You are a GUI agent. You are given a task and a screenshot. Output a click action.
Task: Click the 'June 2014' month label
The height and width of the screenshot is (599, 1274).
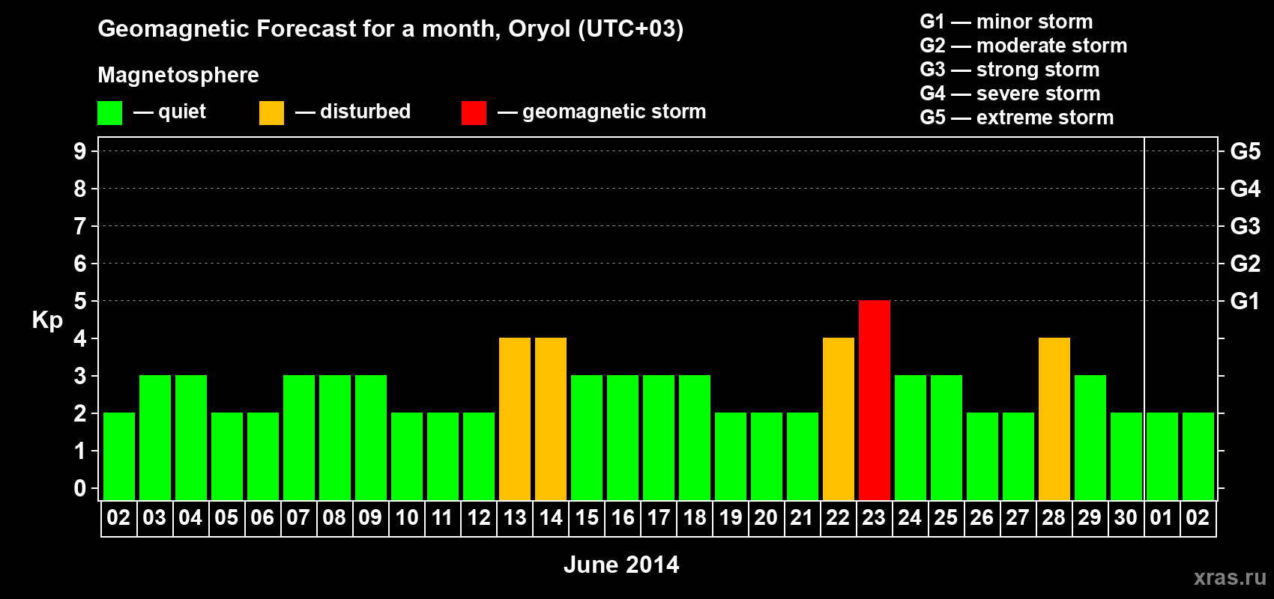pyautogui.click(x=621, y=565)
